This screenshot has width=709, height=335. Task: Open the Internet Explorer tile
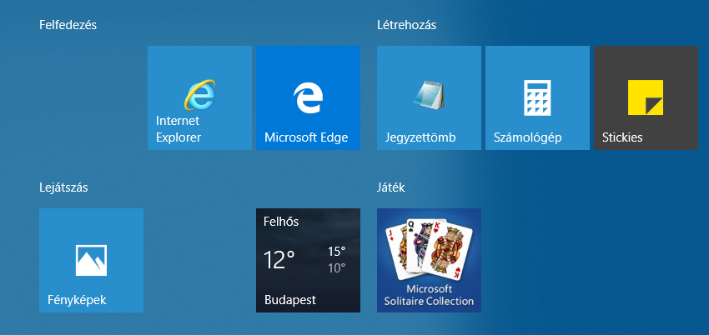point(199,97)
